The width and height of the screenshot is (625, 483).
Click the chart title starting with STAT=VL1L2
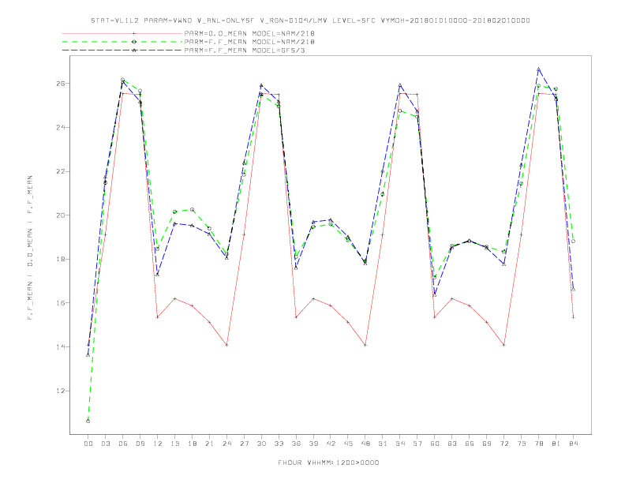point(310,21)
